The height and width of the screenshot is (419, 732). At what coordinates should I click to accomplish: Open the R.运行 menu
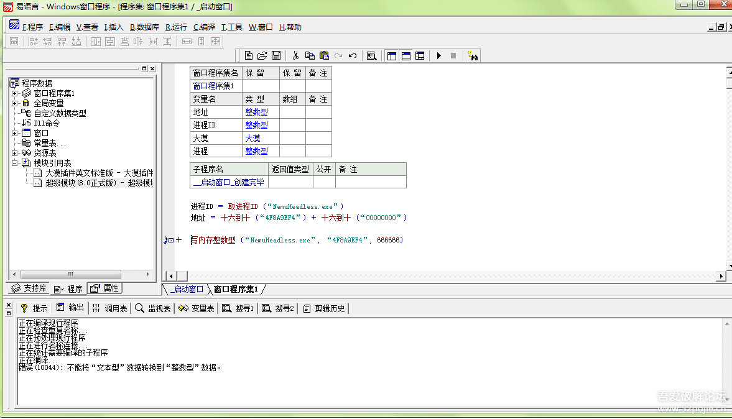176,27
